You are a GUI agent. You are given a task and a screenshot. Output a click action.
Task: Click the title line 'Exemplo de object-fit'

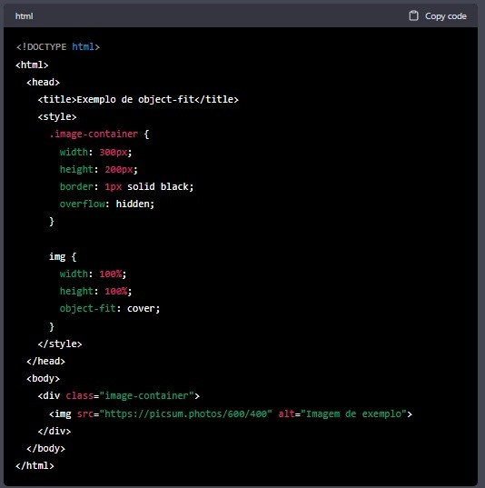pyautogui.click(x=138, y=99)
